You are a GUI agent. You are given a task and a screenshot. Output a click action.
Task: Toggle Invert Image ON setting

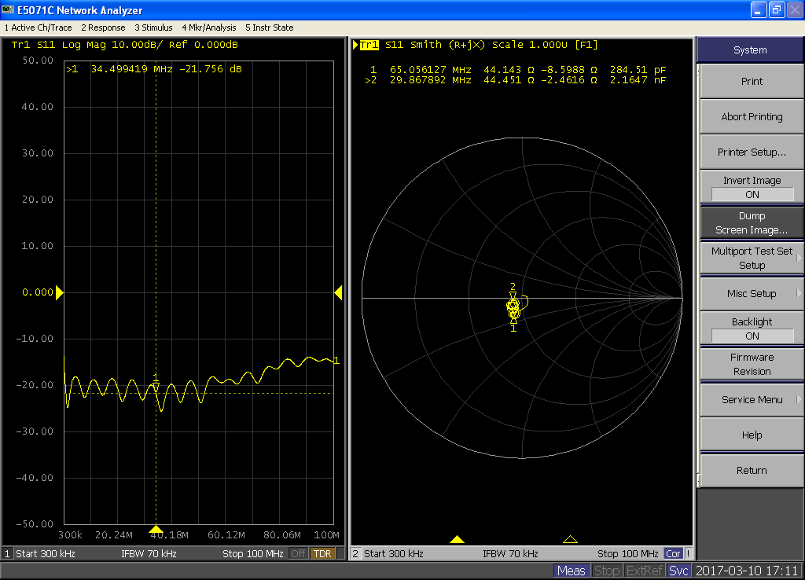pos(752,187)
